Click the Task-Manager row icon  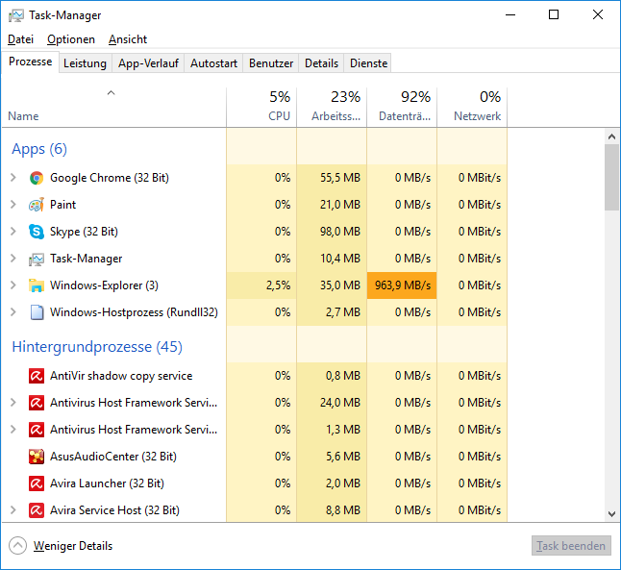37,260
